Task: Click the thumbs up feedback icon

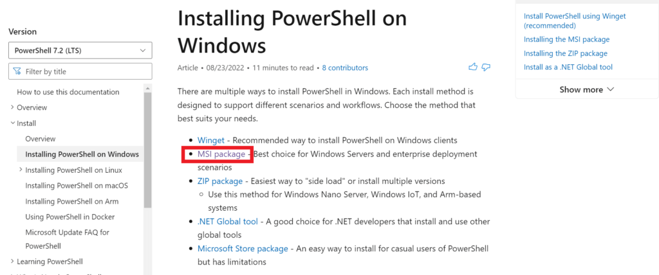Action: pyautogui.click(x=474, y=67)
